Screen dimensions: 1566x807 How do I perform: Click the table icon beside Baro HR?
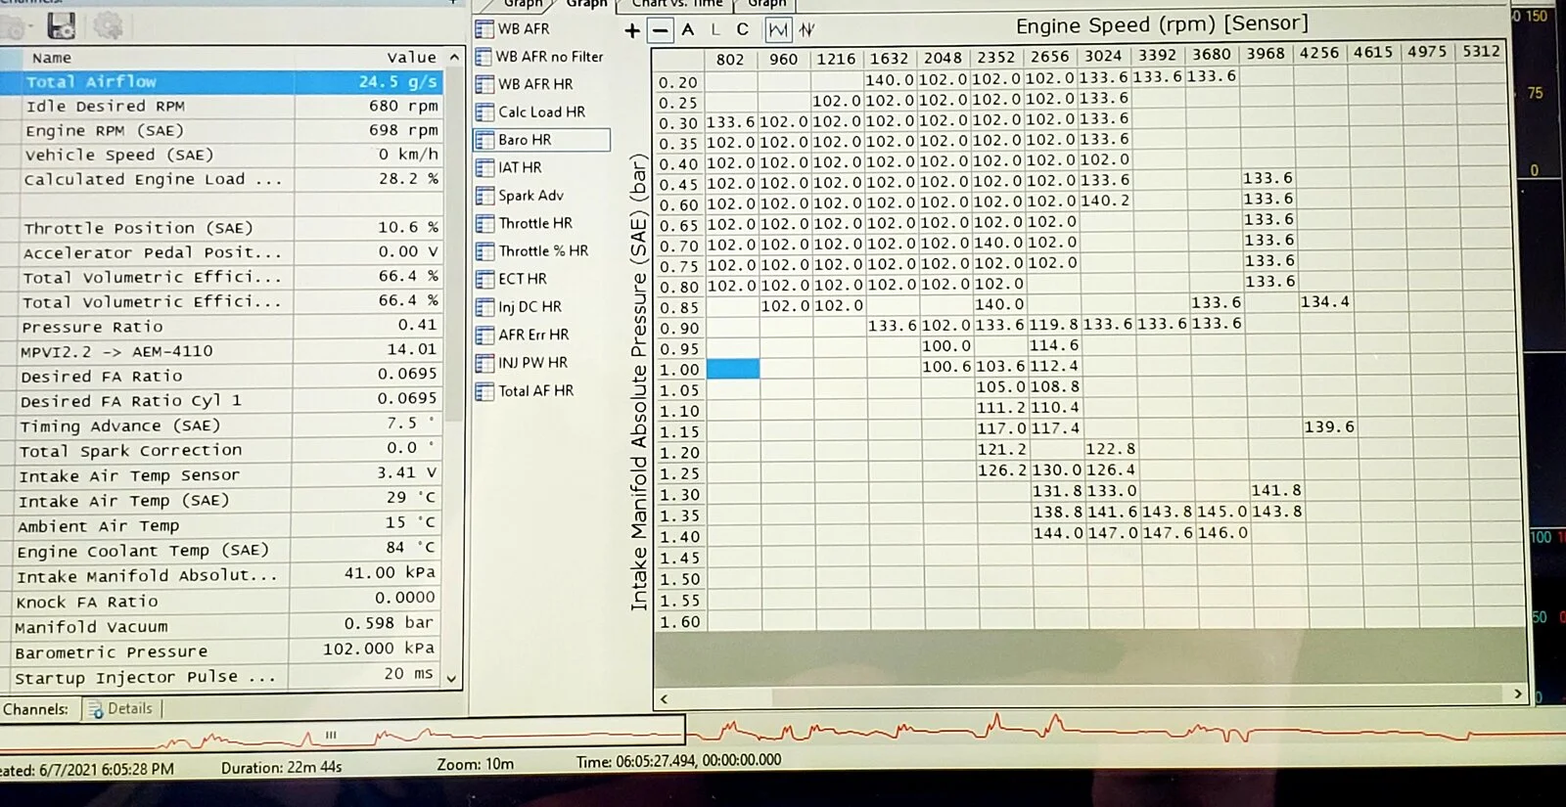coord(485,140)
